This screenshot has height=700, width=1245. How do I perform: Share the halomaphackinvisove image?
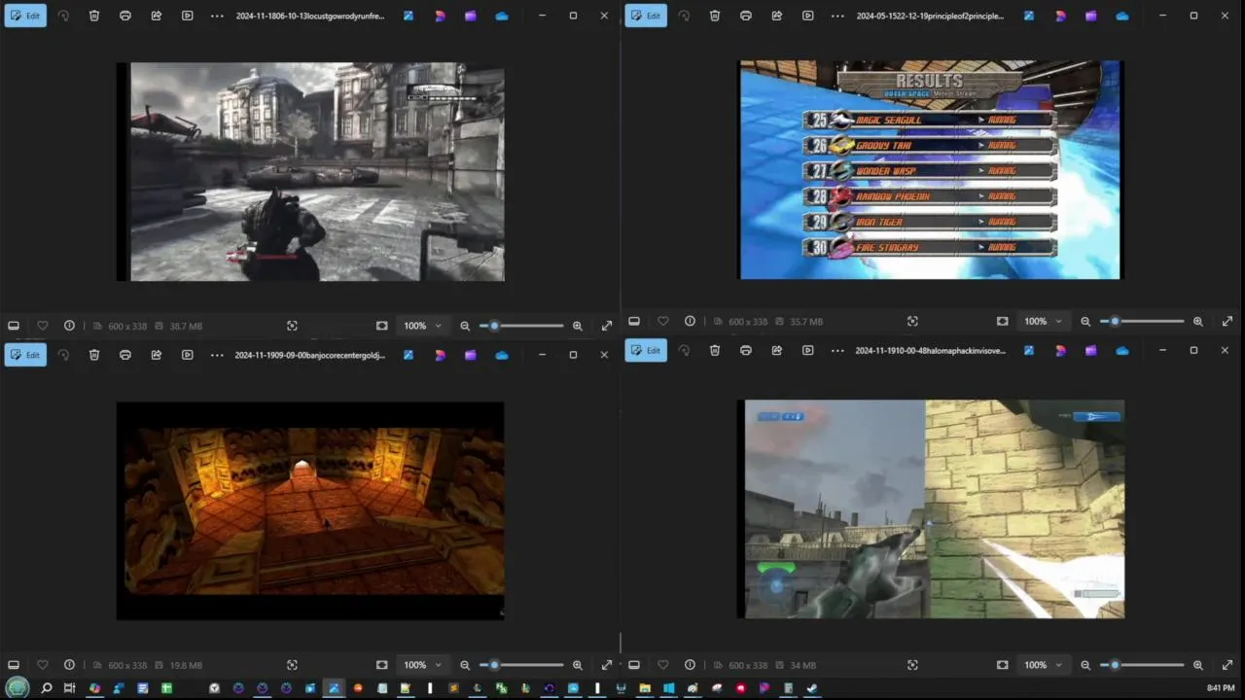[x=777, y=350]
